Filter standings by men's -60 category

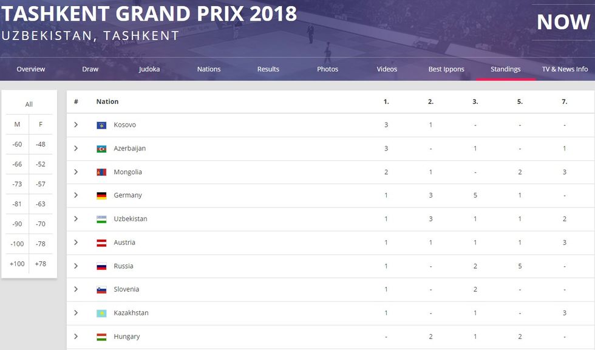click(x=17, y=144)
